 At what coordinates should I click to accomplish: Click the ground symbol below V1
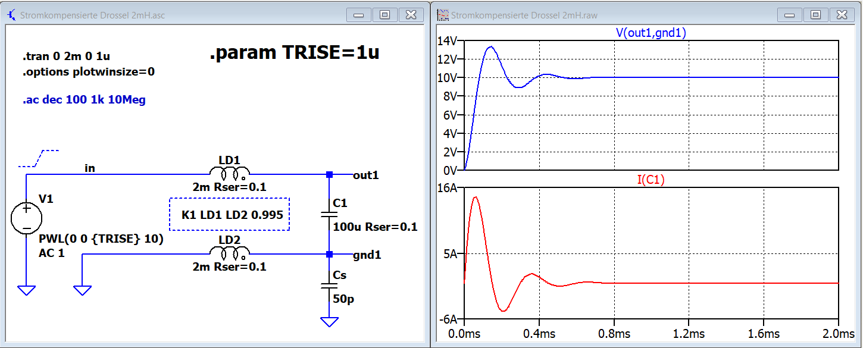click(26, 290)
